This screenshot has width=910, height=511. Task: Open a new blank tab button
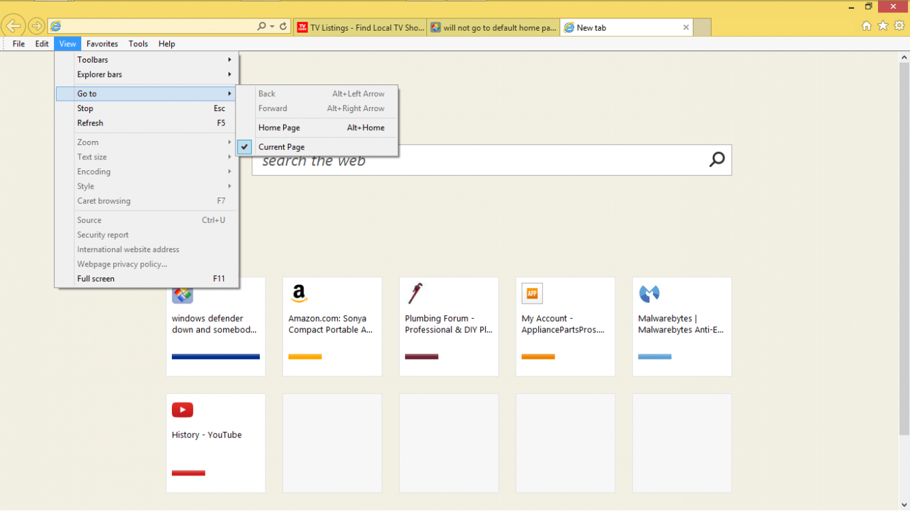702,27
